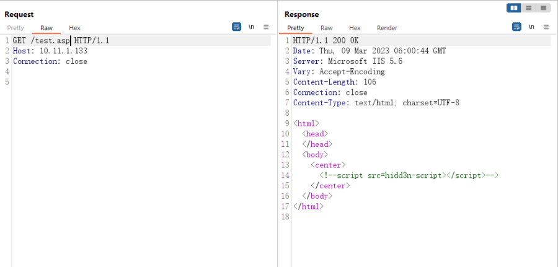Toggle word wrap icon in Request panel
The width and height of the screenshot is (558, 267).
click(237, 27)
